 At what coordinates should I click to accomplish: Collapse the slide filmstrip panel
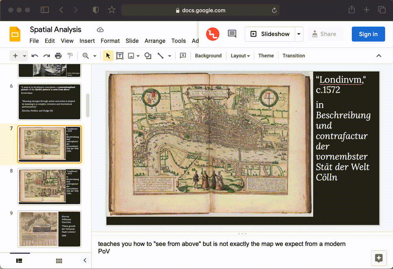click(85, 260)
